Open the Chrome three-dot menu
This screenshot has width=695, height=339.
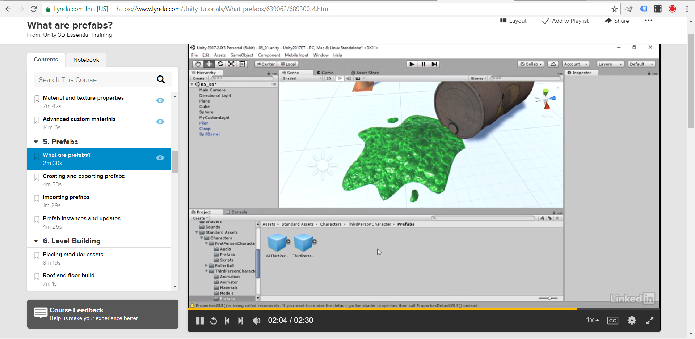(x=687, y=9)
